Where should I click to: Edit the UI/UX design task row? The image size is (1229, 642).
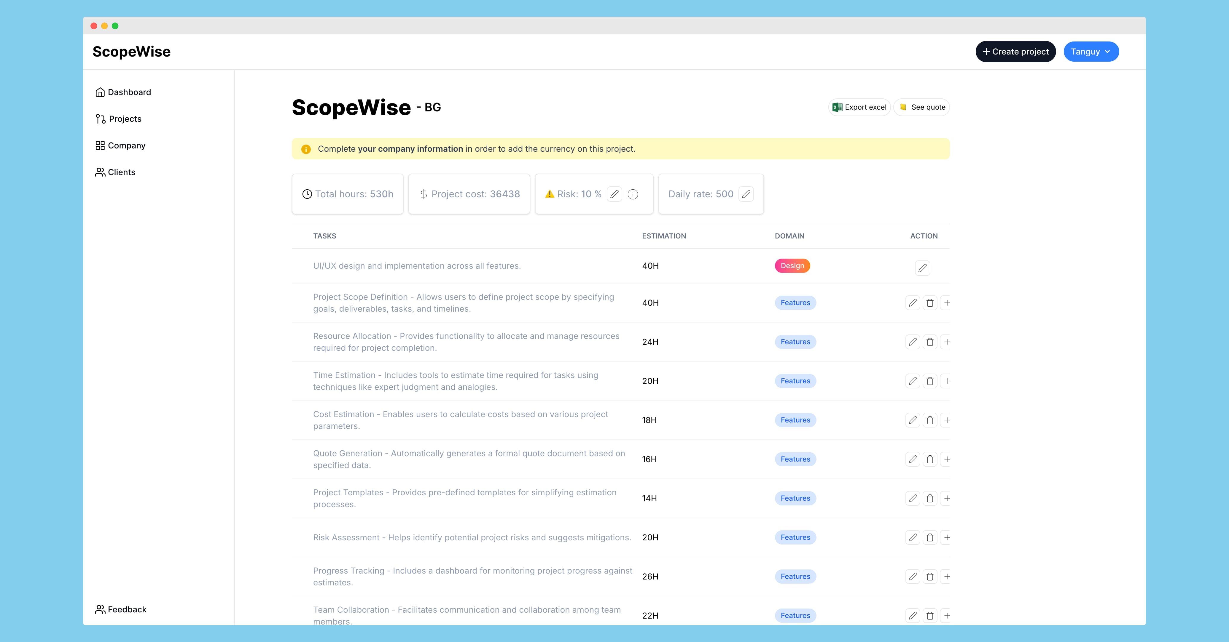(x=922, y=268)
